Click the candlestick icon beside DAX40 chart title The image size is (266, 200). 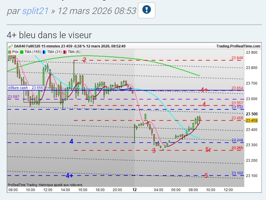point(11,46)
